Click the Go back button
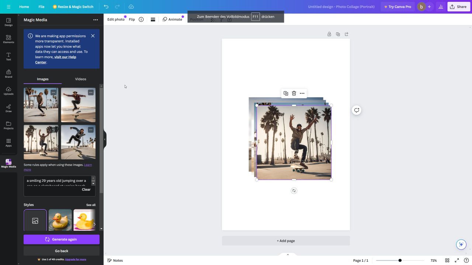The image size is (472, 265). tap(62, 251)
